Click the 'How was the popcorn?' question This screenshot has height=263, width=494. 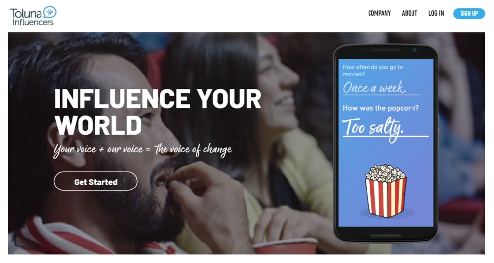pyautogui.click(x=380, y=108)
